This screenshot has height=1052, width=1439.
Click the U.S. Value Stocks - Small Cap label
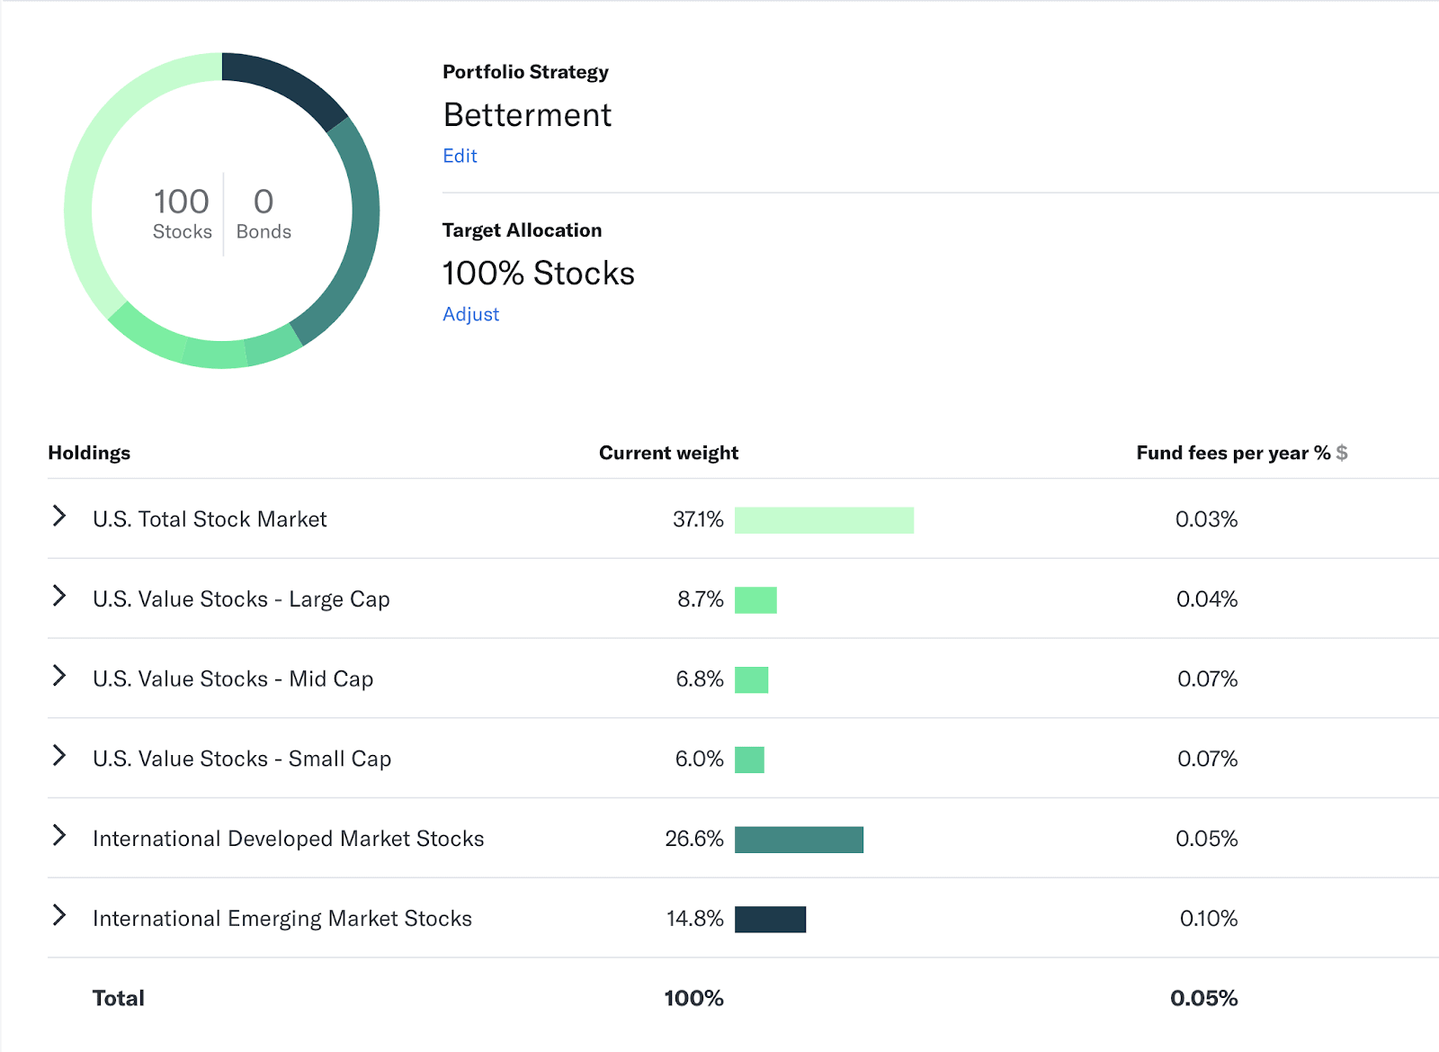point(242,759)
